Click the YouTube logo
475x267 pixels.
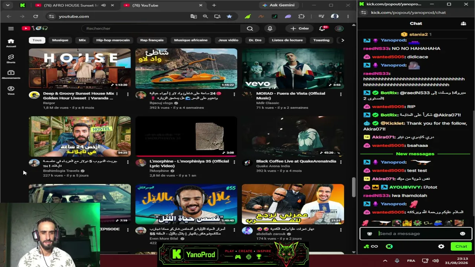pos(35,28)
